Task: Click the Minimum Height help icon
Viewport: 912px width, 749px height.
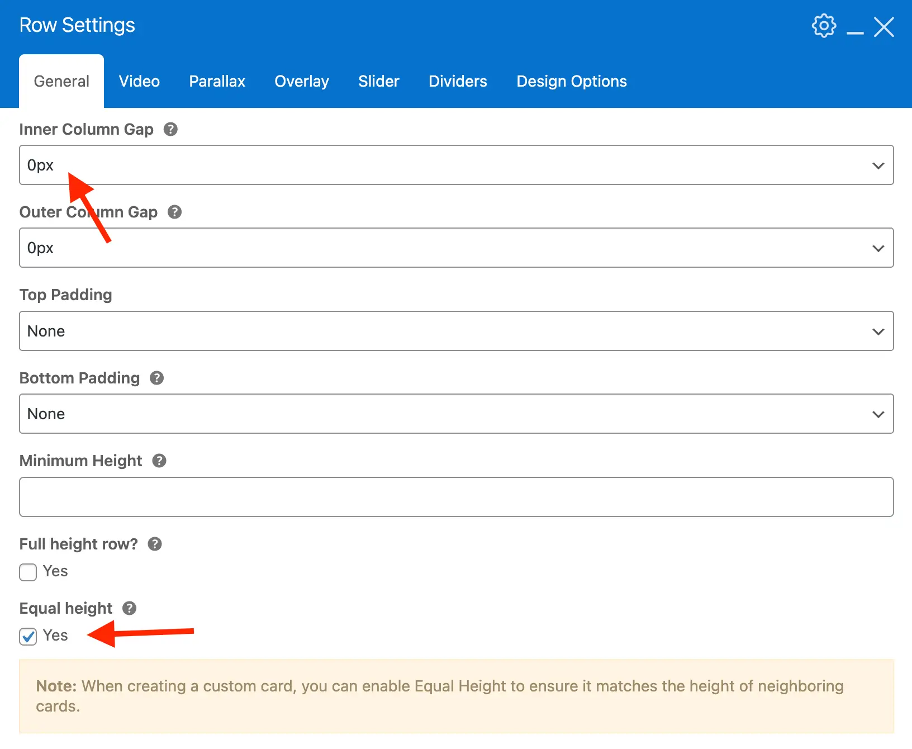Action: click(159, 461)
